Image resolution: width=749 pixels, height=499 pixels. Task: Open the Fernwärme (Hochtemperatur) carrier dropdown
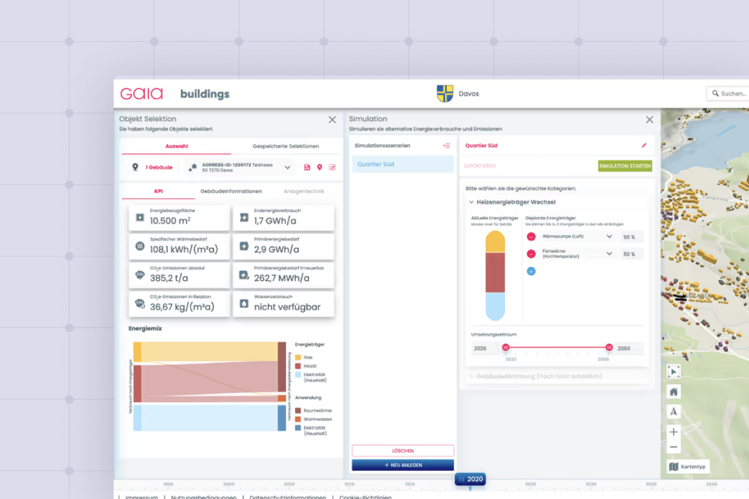coord(610,254)
